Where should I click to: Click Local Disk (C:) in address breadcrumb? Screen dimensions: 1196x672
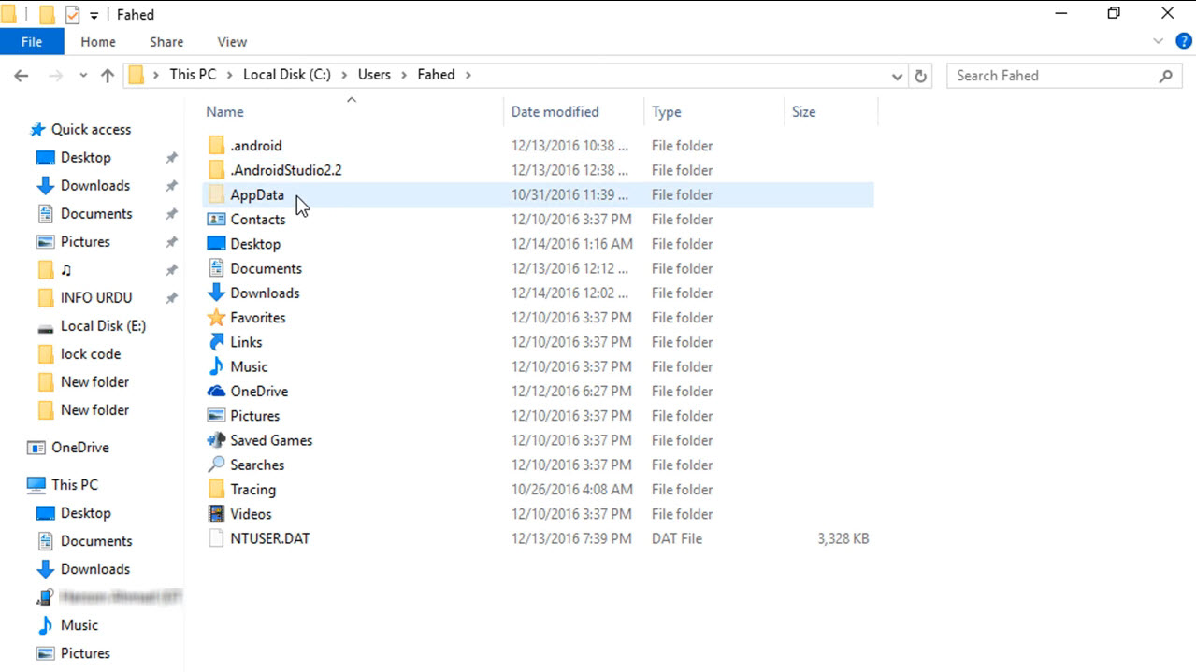(x=287, y=75)
